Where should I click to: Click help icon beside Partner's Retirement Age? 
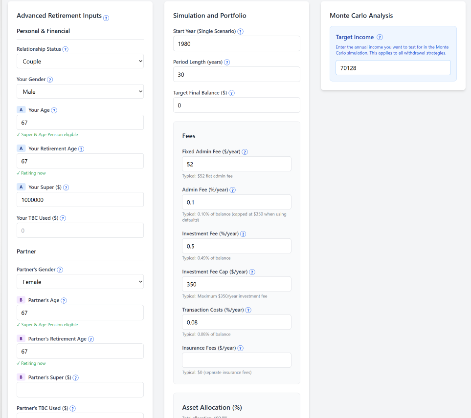[91, 339]
